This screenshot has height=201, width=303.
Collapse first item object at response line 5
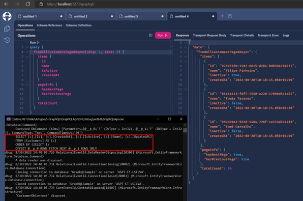coord(186,62)
